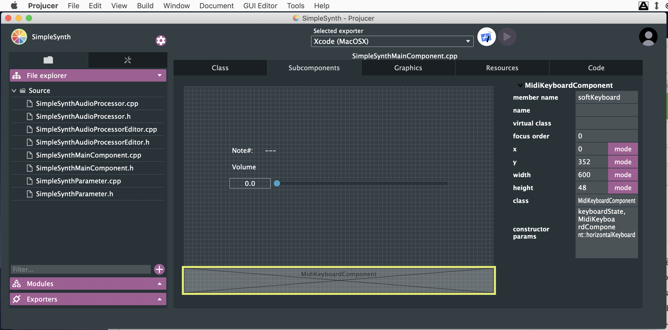
Task: Click the Volume slider thumb
Action: pyautogui.click(x=277, y=183)
